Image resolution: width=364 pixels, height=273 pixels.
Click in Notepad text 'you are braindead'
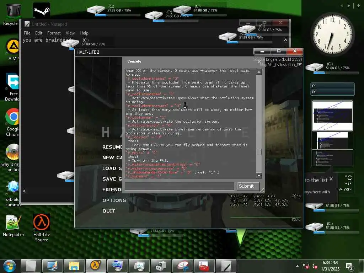pos(47,40)
